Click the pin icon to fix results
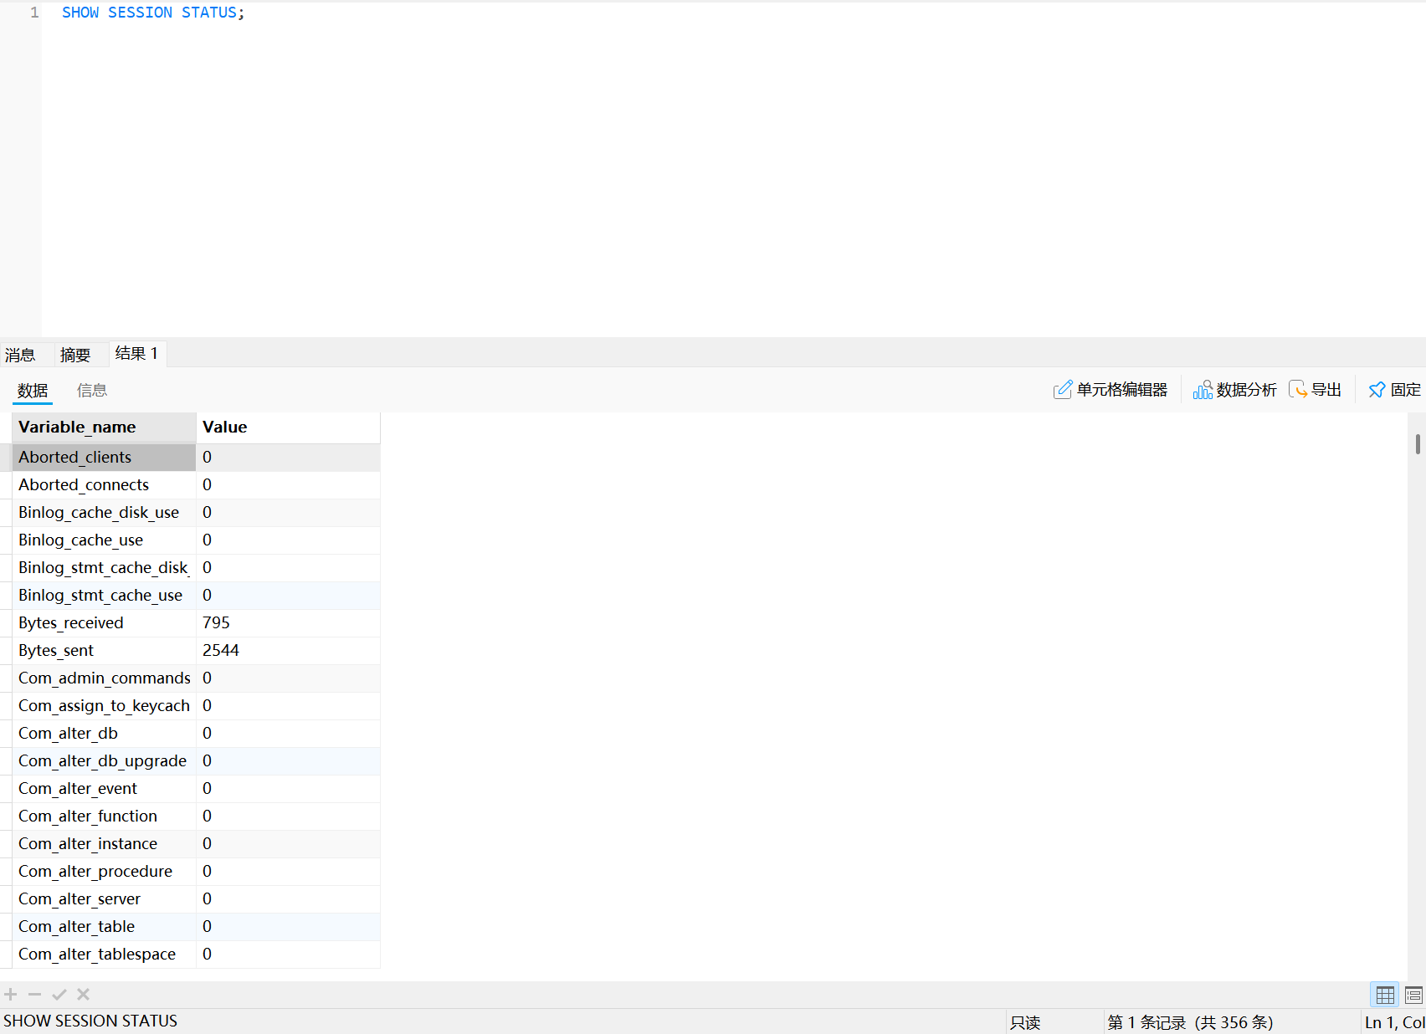This screenshot has height=1034, width=1426. pyautogui.click(x=1377, y=390)
